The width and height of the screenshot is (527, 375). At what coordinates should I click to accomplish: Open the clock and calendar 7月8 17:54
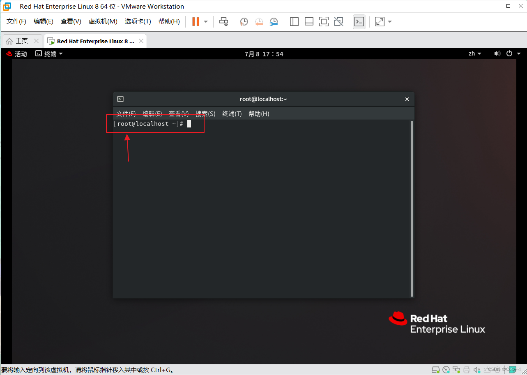264,54
